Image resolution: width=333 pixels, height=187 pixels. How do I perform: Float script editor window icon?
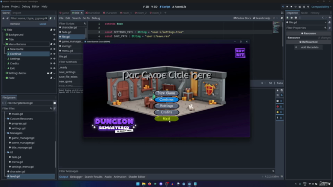[282, 18]
